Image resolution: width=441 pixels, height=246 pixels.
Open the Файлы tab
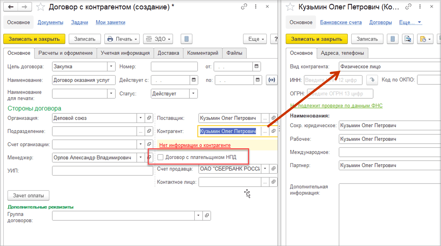[234, 53]
